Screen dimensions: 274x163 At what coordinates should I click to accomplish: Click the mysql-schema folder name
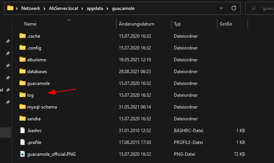(42, 107)
